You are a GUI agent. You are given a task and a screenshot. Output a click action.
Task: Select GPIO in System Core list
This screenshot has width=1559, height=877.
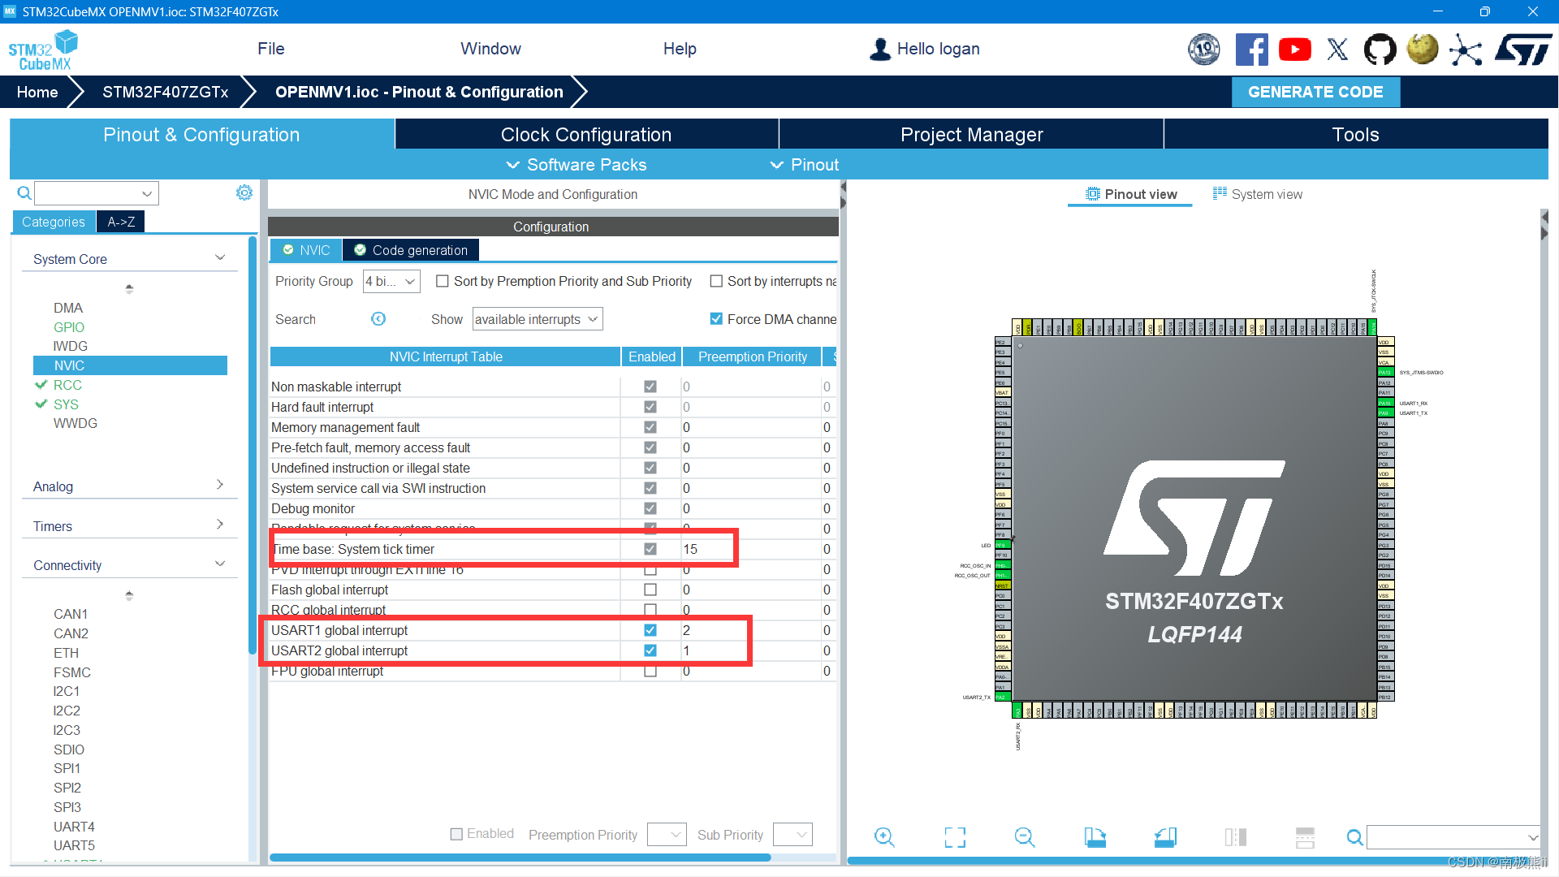[x=69, y=327]
